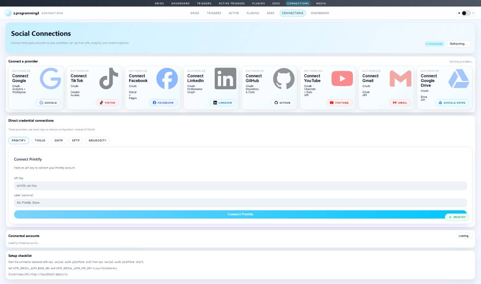Open MEDIA in the dark top bar

click(x=321, y=3)
